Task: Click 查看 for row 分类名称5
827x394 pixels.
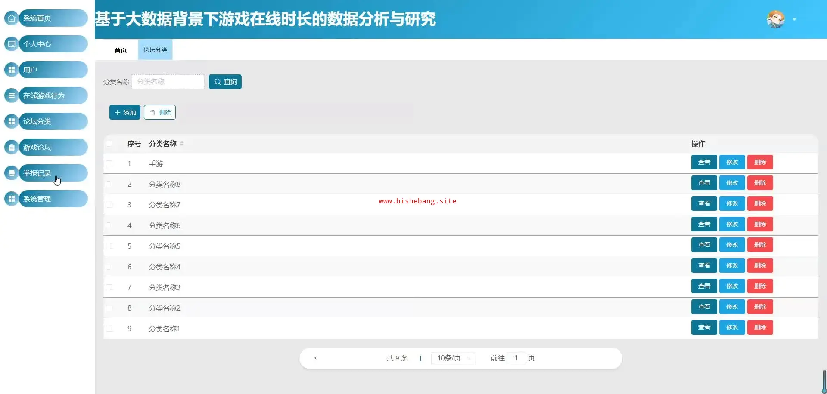Action: (x=704, y=245)
